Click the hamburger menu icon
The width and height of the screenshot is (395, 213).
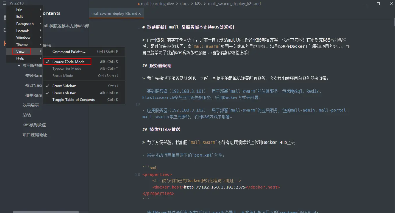click(4, 3)
